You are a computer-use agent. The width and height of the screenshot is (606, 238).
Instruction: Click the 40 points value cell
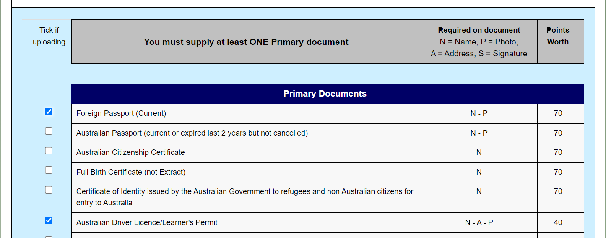[558, 222]
